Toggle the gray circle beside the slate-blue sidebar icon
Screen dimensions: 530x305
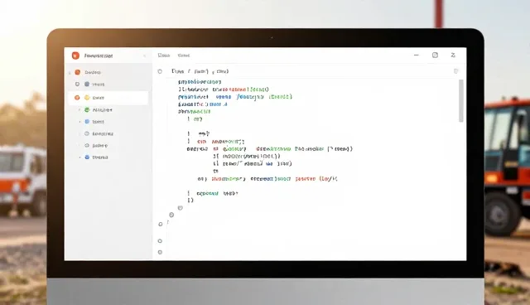(x=77, y=84)
